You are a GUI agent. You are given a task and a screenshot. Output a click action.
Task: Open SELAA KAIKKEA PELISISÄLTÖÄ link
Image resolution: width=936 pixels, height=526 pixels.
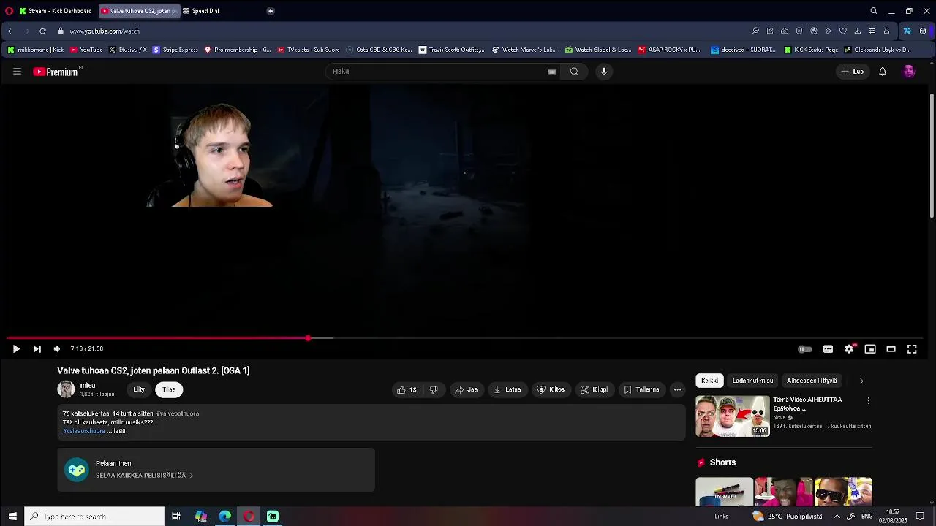[144, 476]
